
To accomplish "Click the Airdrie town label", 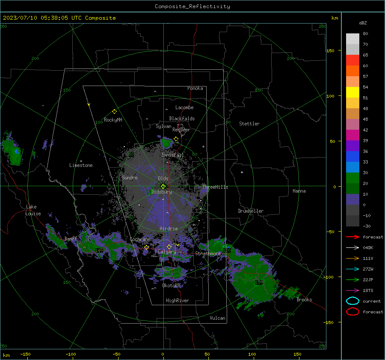I will point(169,229).
